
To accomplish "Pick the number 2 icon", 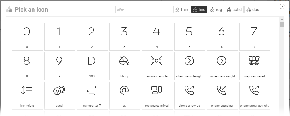I will click(93, 37).
